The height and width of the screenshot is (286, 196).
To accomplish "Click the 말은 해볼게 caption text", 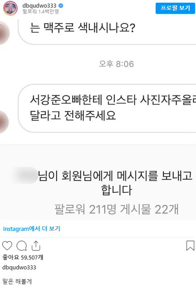I will [17, 281].
